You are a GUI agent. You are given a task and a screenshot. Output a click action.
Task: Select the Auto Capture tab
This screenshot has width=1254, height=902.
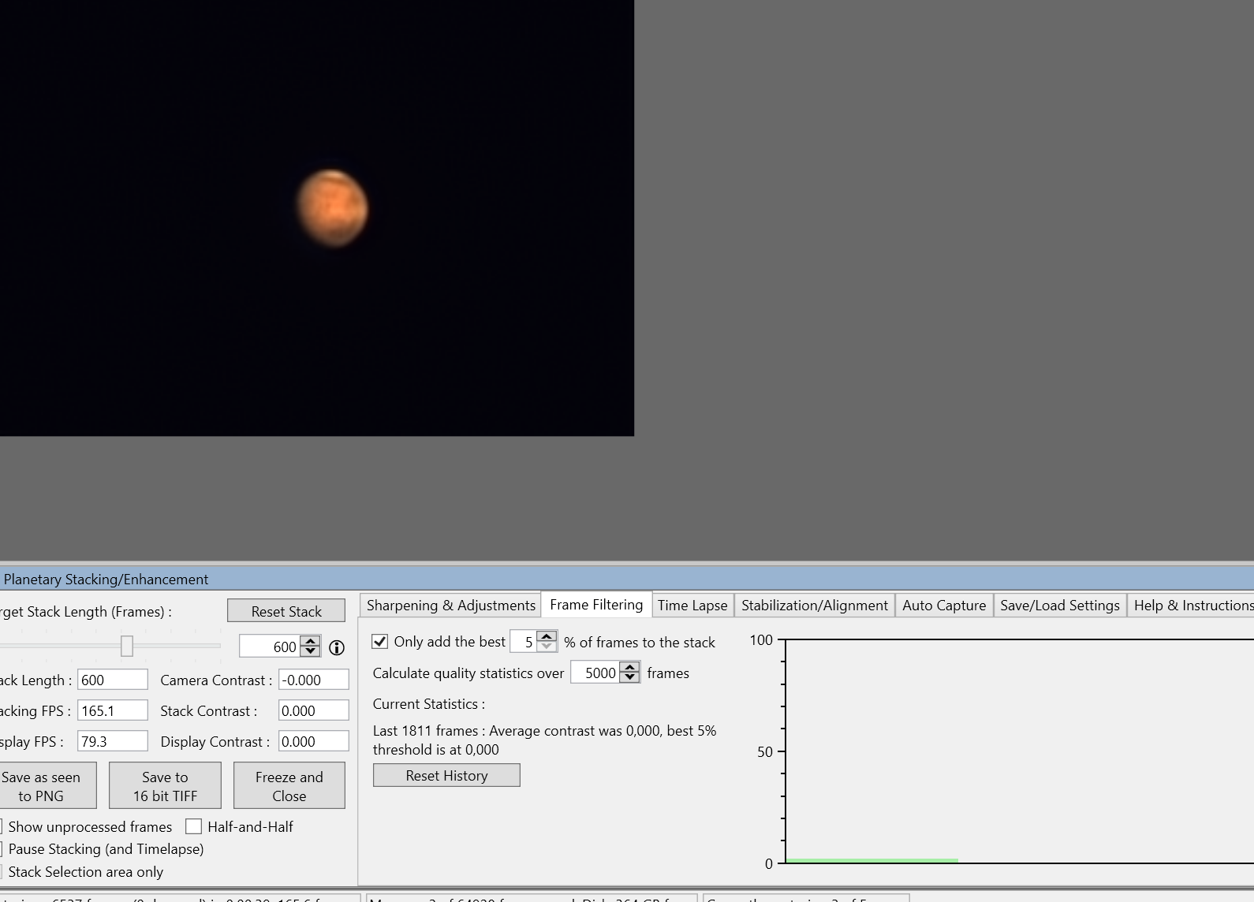(x=944, y=606)
